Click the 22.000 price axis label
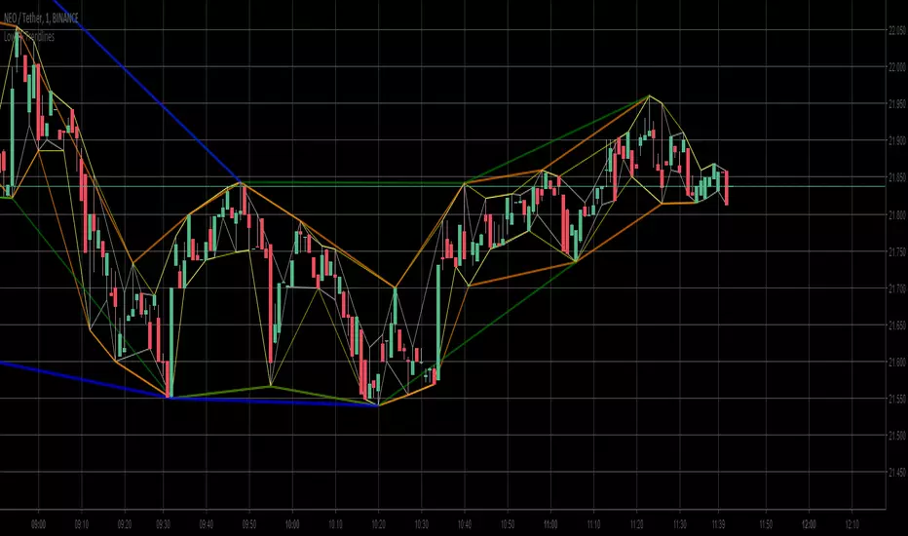Viewport: 908px width, 536px height. pos(897,67)
